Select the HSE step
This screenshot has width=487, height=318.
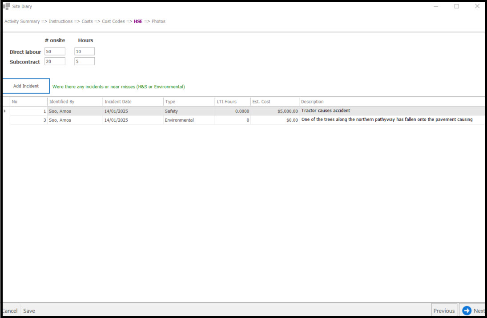point(138,21)
